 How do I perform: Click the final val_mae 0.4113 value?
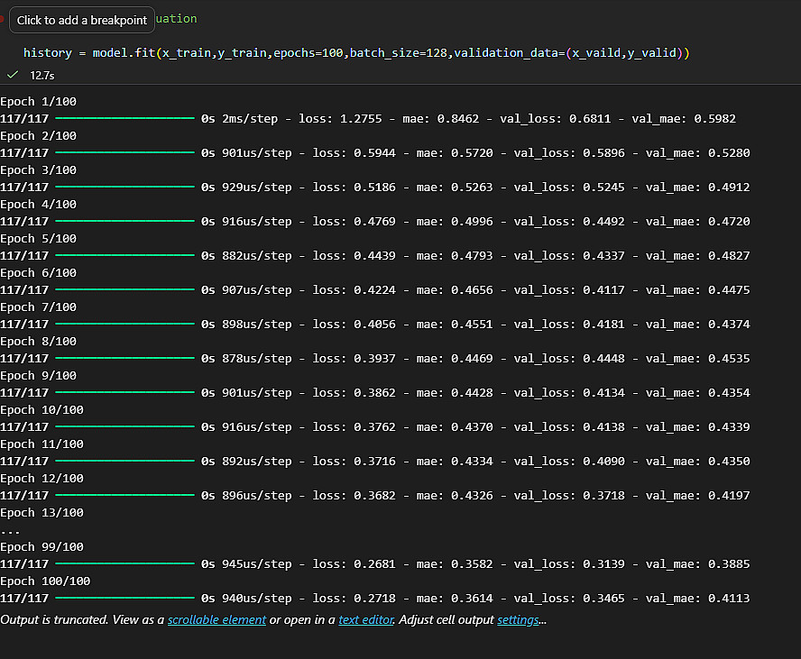(x=729, y=599)
